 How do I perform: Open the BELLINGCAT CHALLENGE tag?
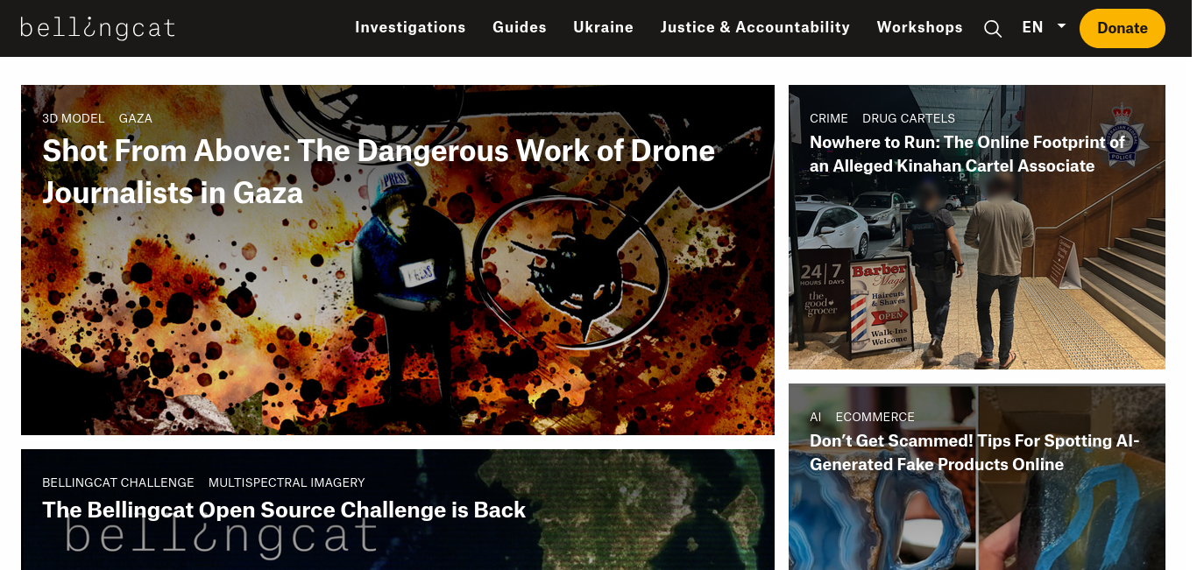coord(118,482)
